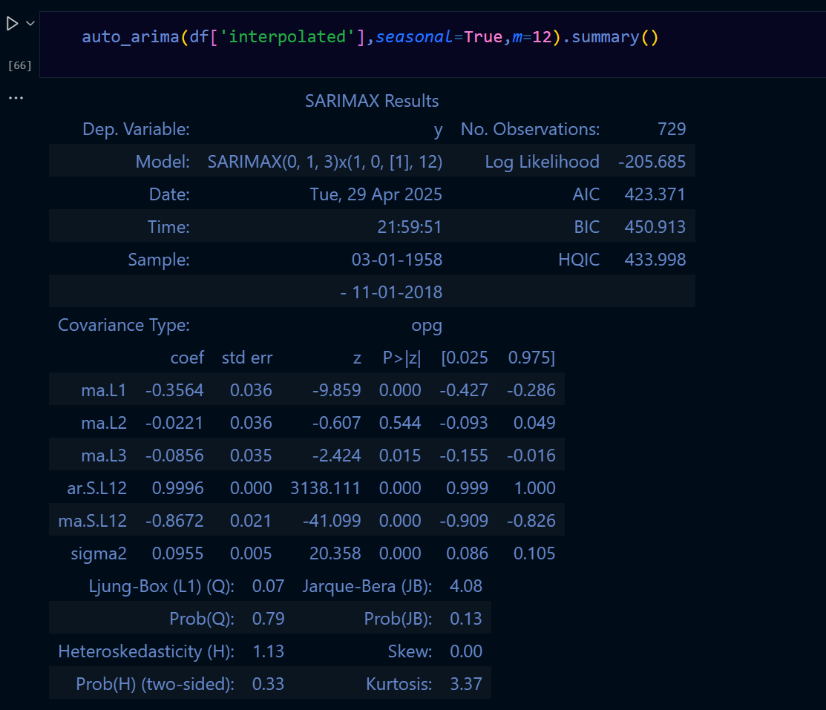Select BIC value 450.913
Viewport: 826px width, 710px height.
[655, 227]
